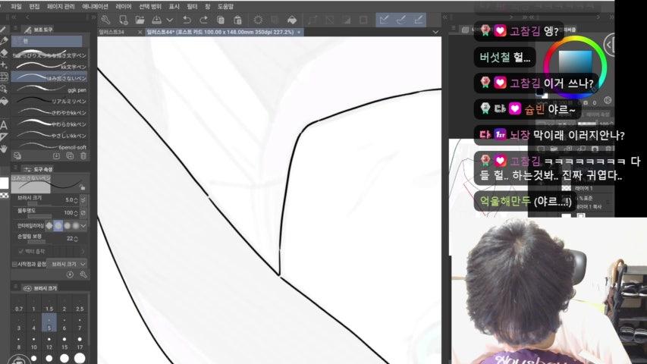This screenshot has height=364, width=647.
Task: Click the import sub tool download icon
Action: [x=57, y=156]
